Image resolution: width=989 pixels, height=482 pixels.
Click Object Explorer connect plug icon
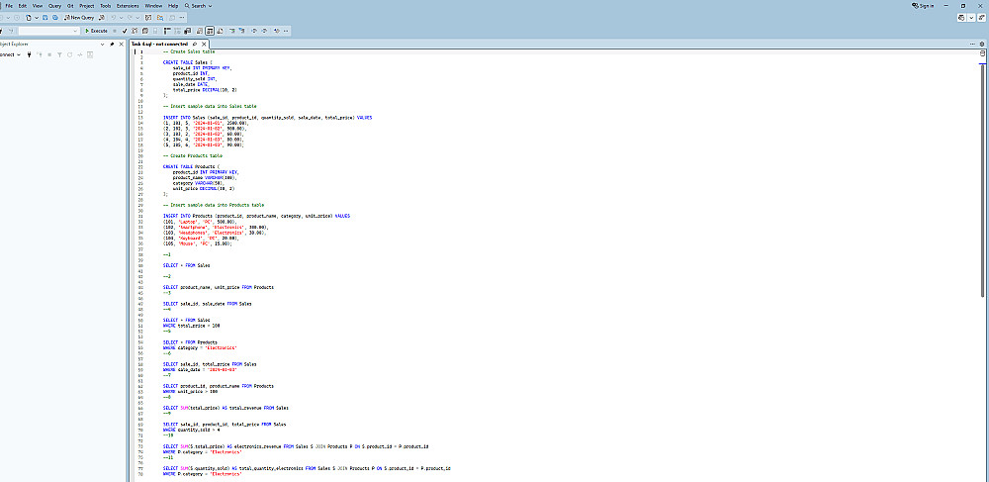pos(29,54)
